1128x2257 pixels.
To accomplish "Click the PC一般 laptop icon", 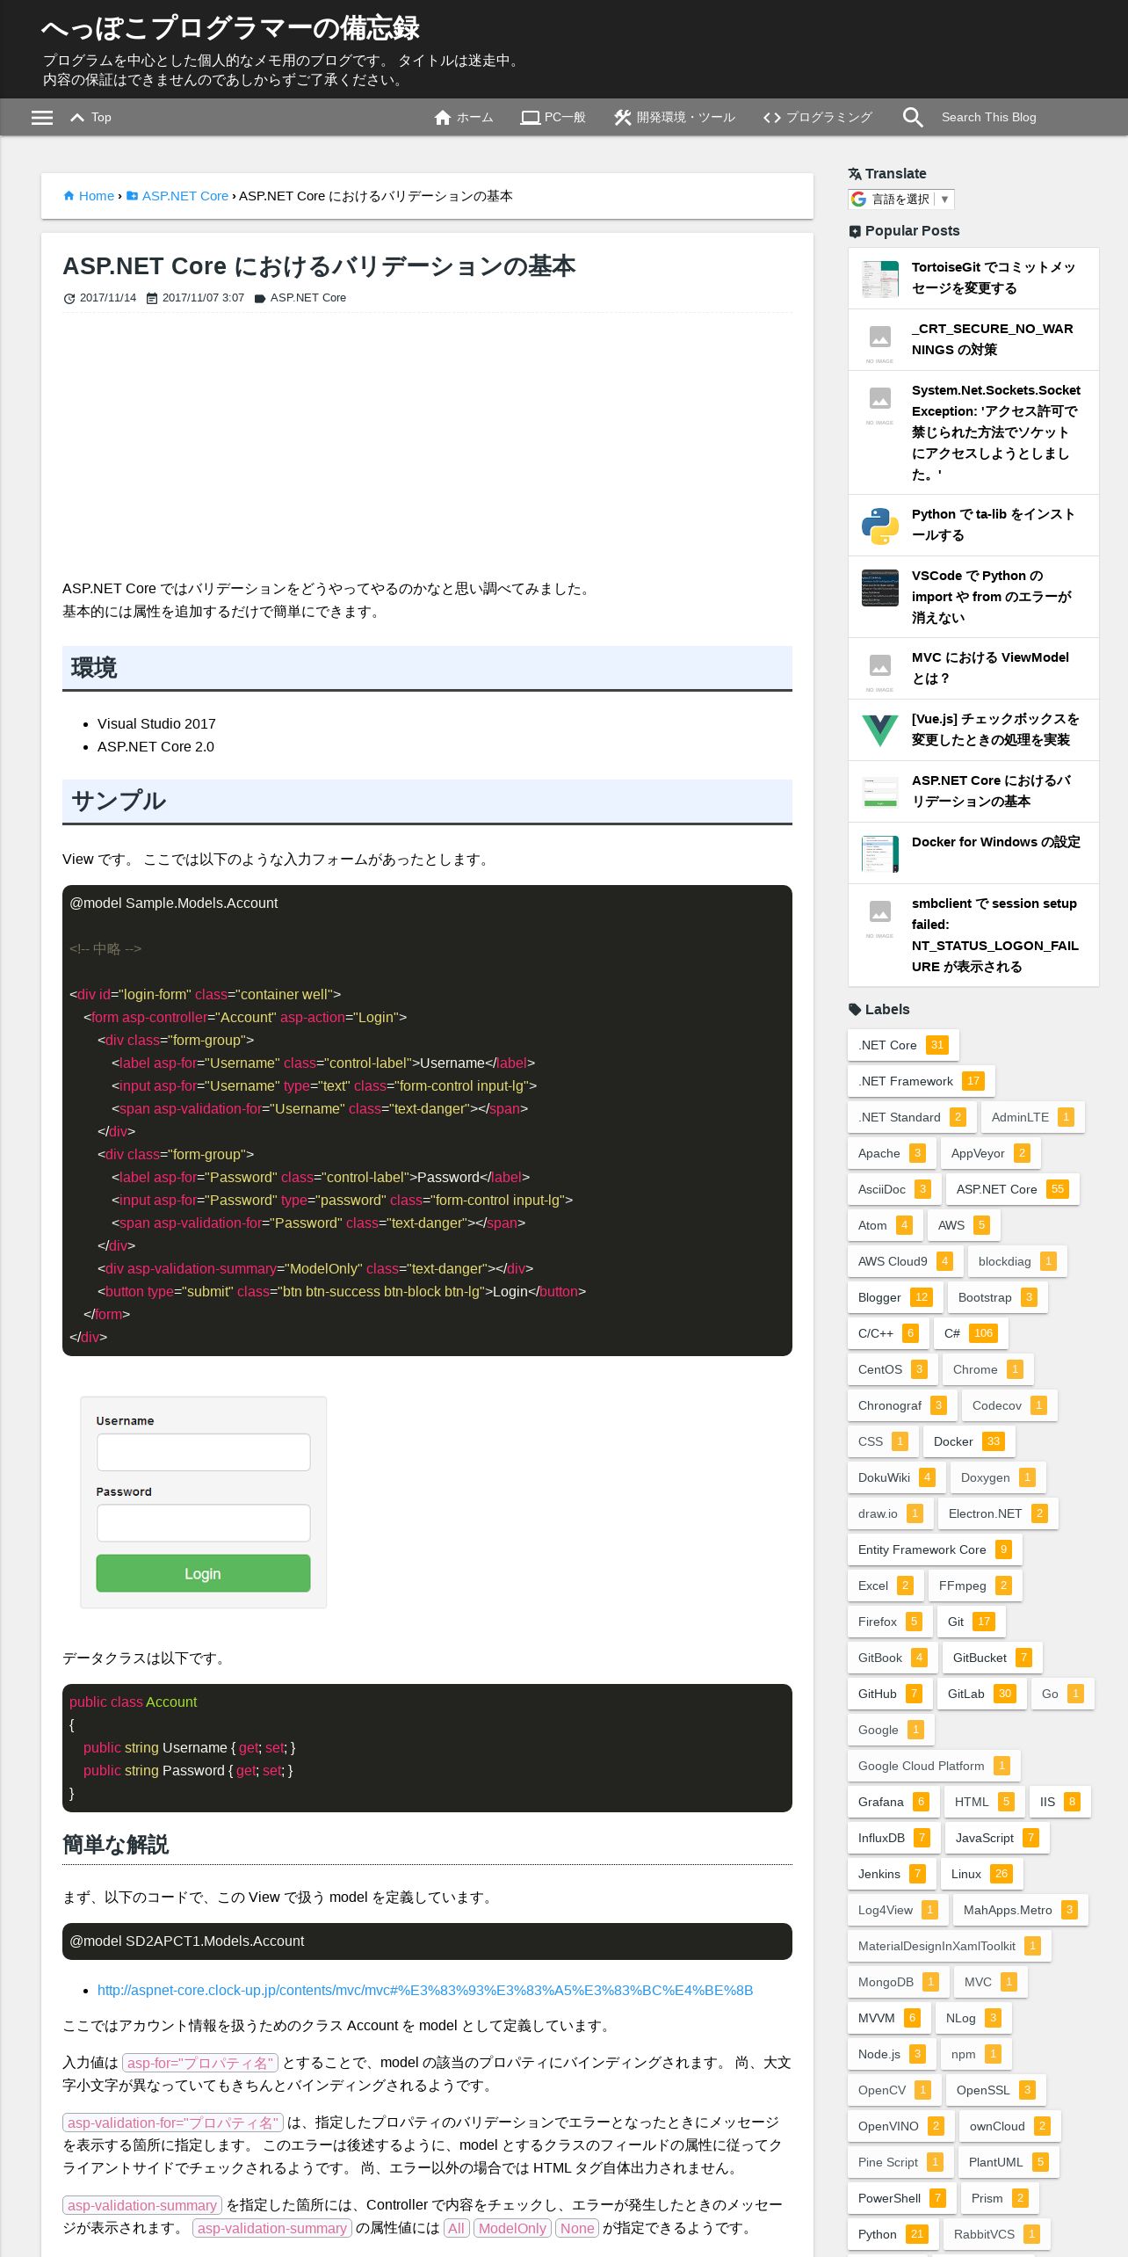I will pos(530,118).
